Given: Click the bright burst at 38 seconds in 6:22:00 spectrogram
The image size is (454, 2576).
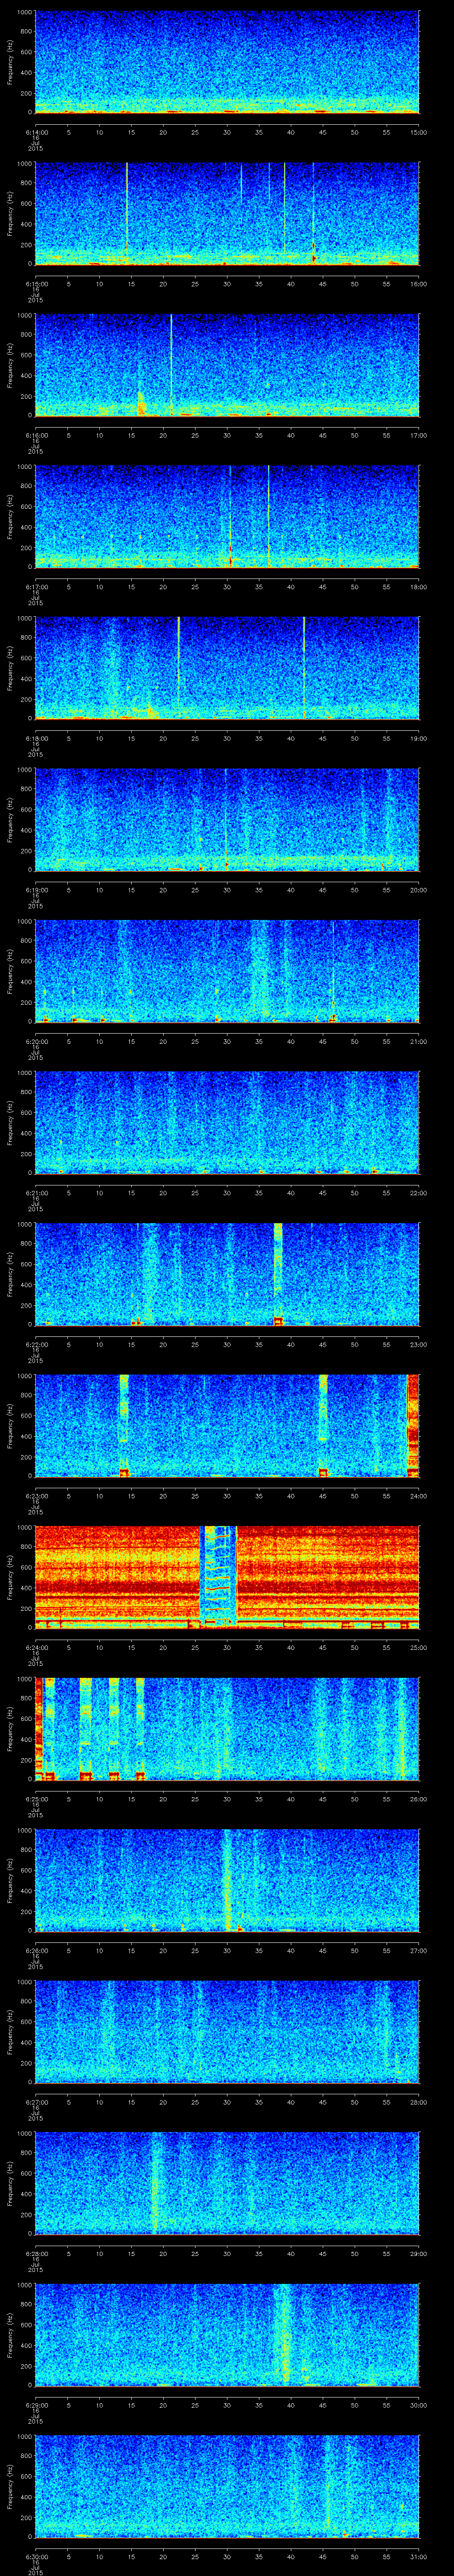Looking at the screenshot, I should pos(278,1270).
